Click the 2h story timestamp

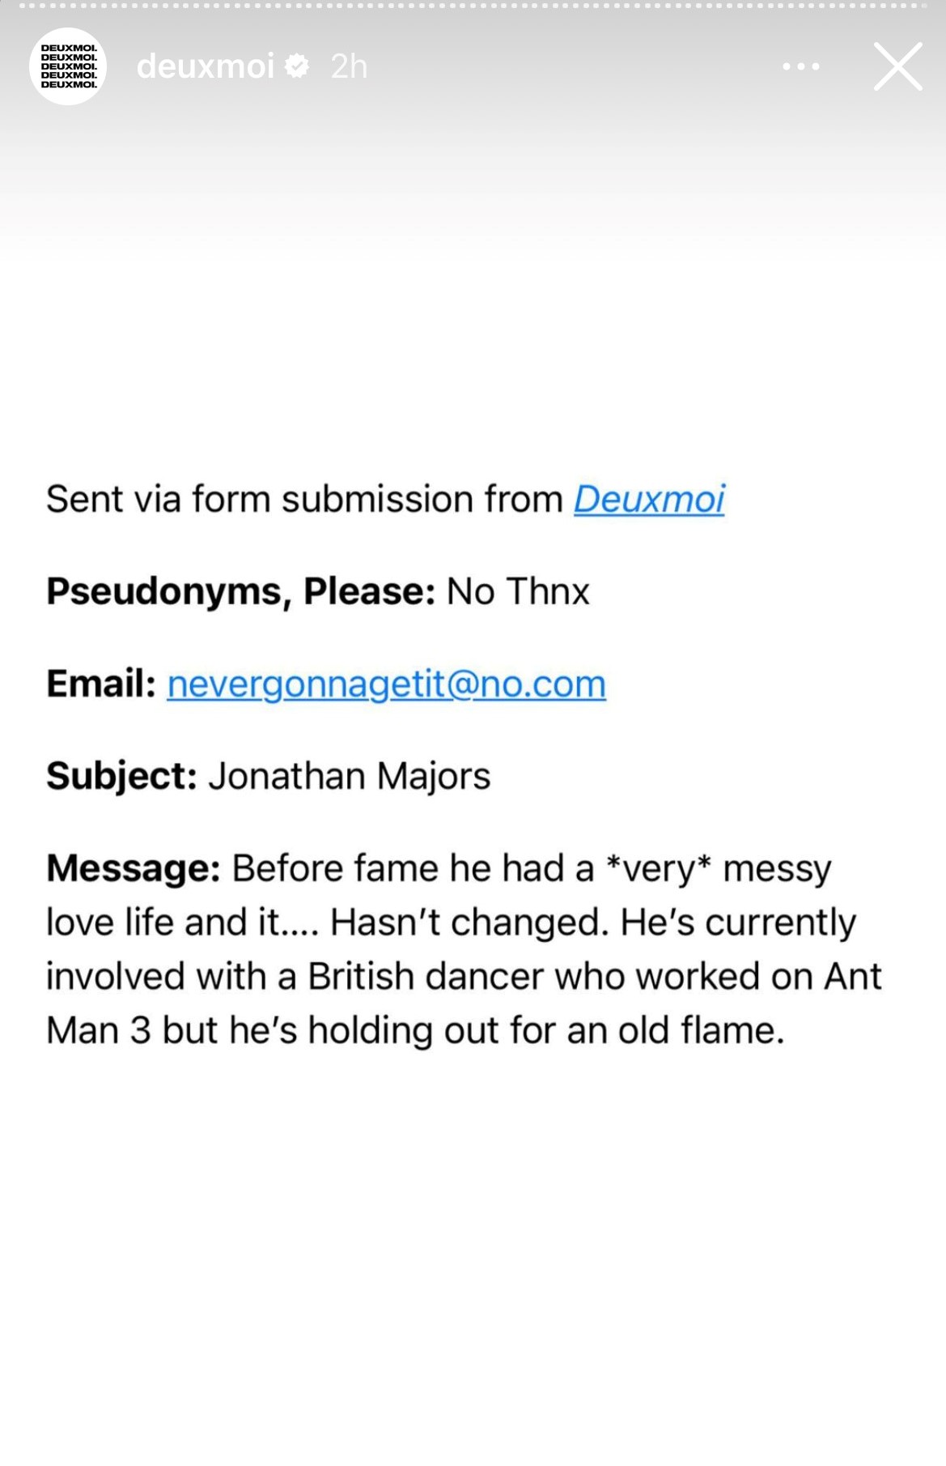349,66
